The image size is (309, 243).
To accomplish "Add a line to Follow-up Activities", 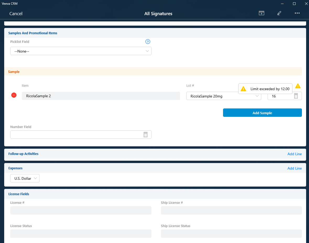I will pos(294,154).
